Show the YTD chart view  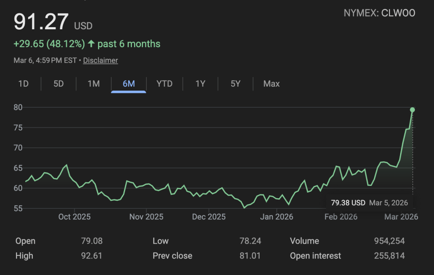click(164, 84)
